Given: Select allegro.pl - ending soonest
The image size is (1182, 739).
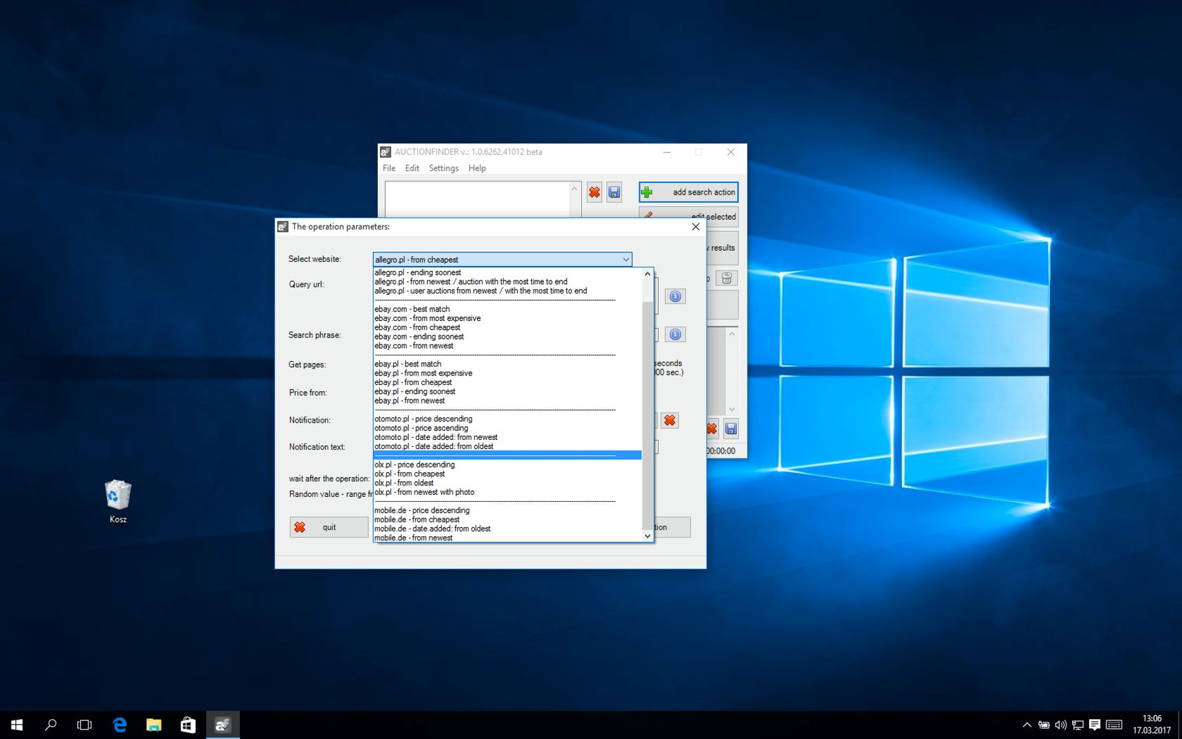Looking at the screenshot, I should pos(507,273).
